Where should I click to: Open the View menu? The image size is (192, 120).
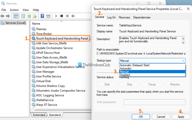(26, 10)
